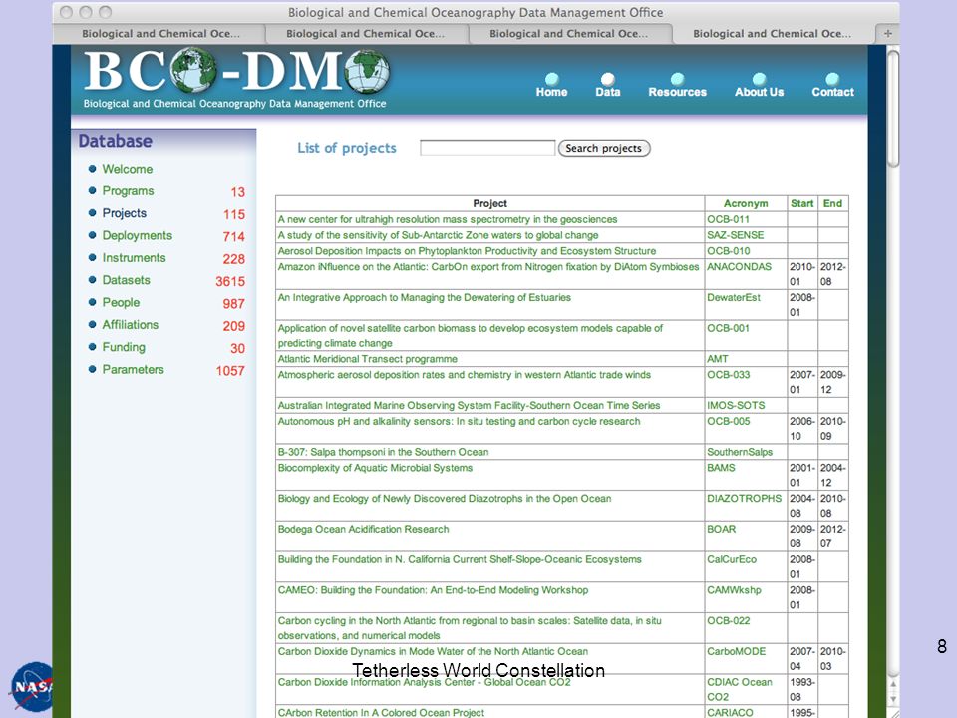Click the About Us navigation orb
This screenshot has height=718, width=957.
point(759,79)
